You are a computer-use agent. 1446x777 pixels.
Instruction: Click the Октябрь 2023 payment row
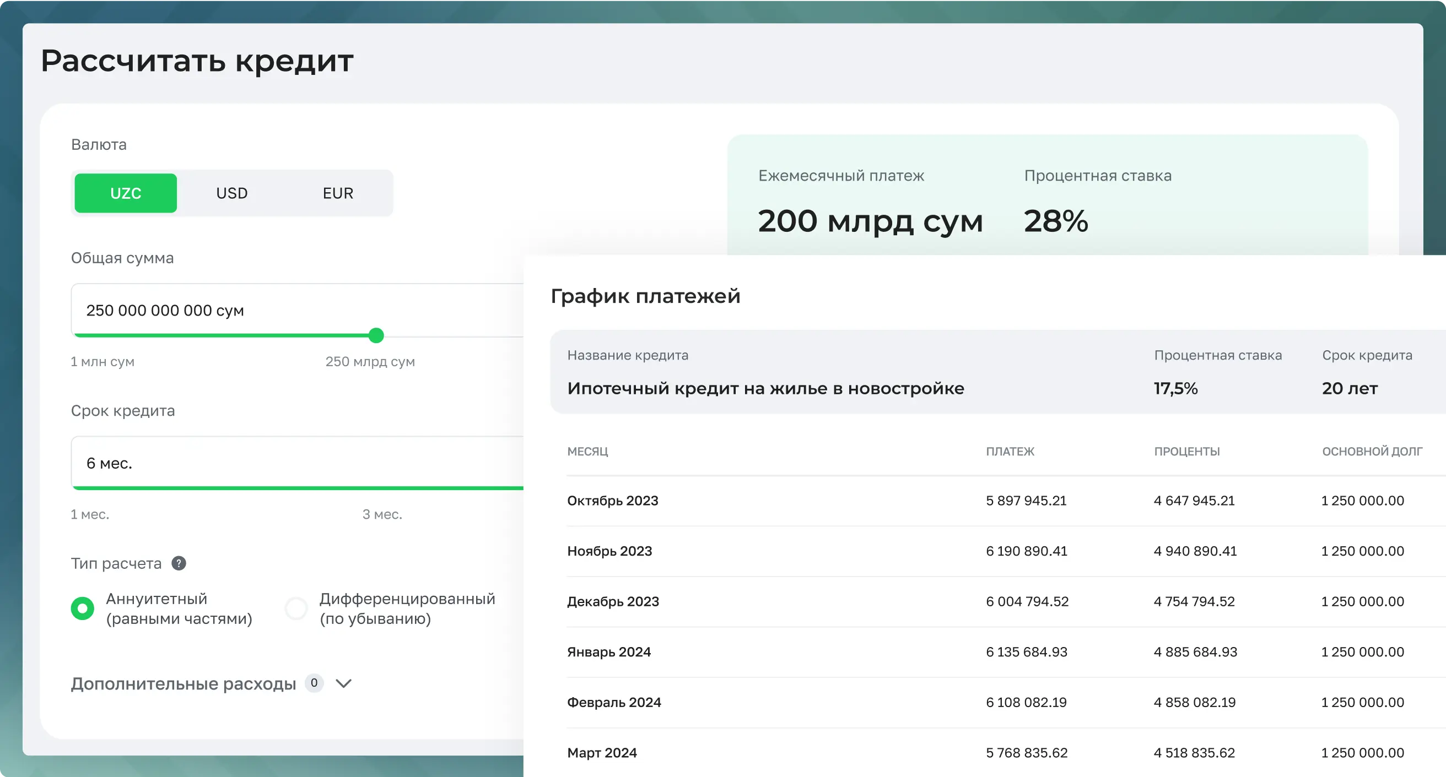point(612,501)
